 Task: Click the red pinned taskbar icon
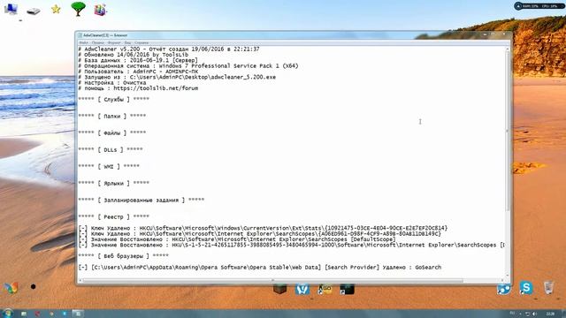pos(37,314)
